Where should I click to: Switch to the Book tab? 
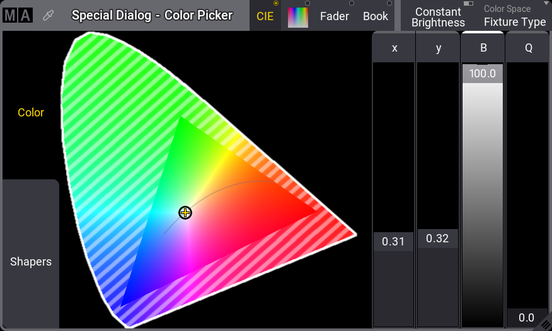point(376,16)
